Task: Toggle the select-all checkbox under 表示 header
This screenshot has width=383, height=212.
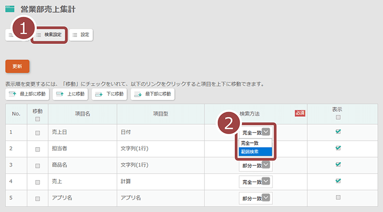Action: coord(338,117)
